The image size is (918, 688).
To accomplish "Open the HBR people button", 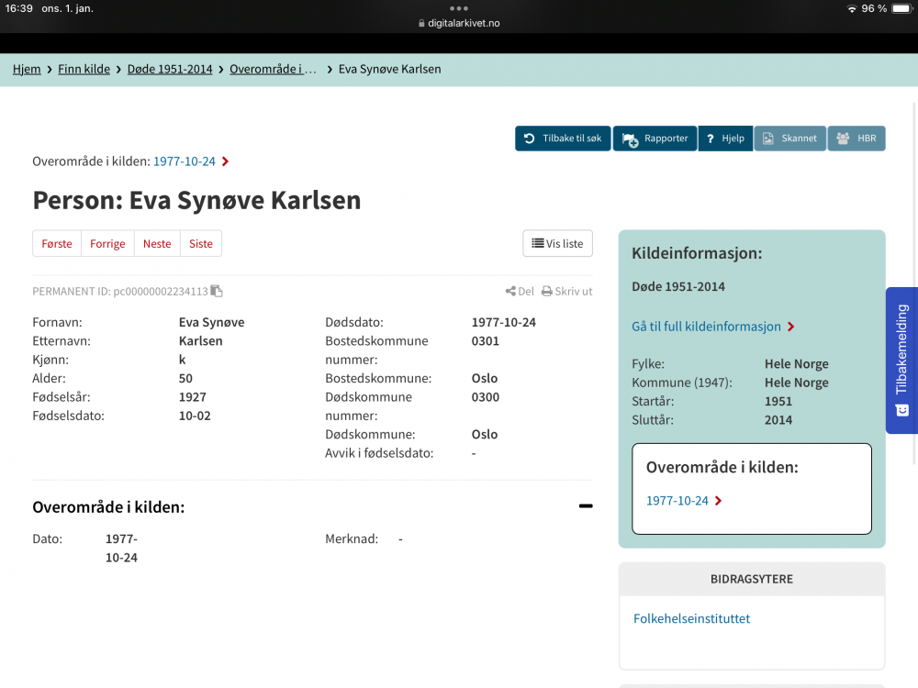I will pos(856,139).
